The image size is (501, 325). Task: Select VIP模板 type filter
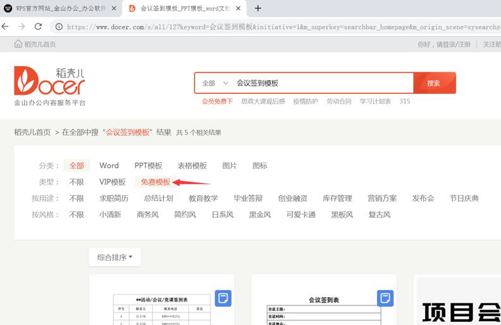click(113, 182)
